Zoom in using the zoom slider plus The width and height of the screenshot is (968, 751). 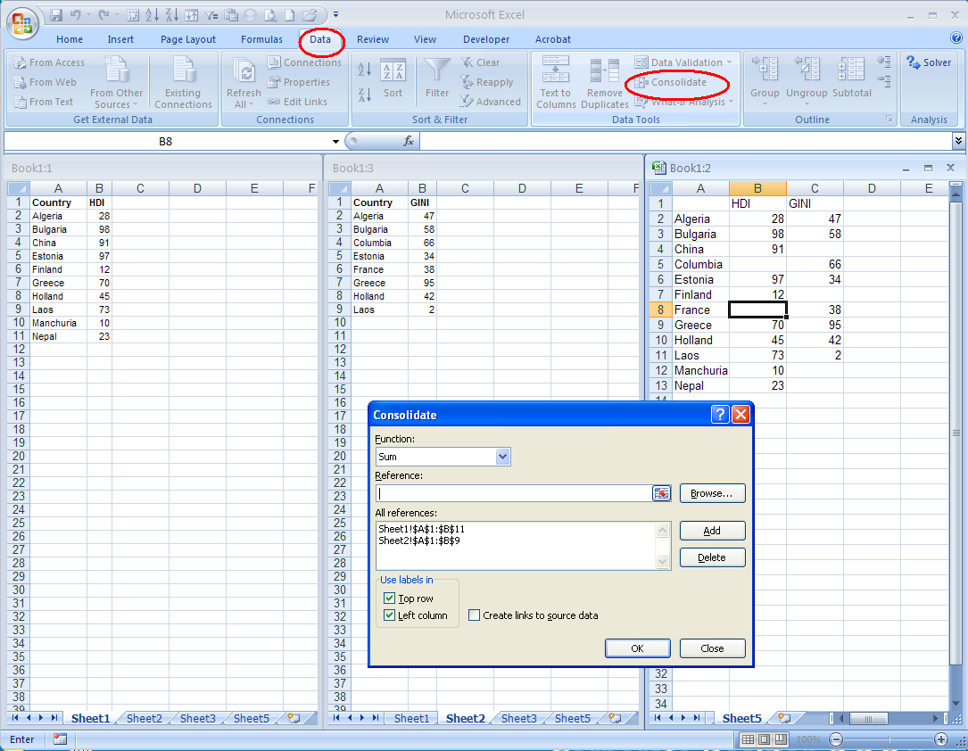[x=941, y=739]
